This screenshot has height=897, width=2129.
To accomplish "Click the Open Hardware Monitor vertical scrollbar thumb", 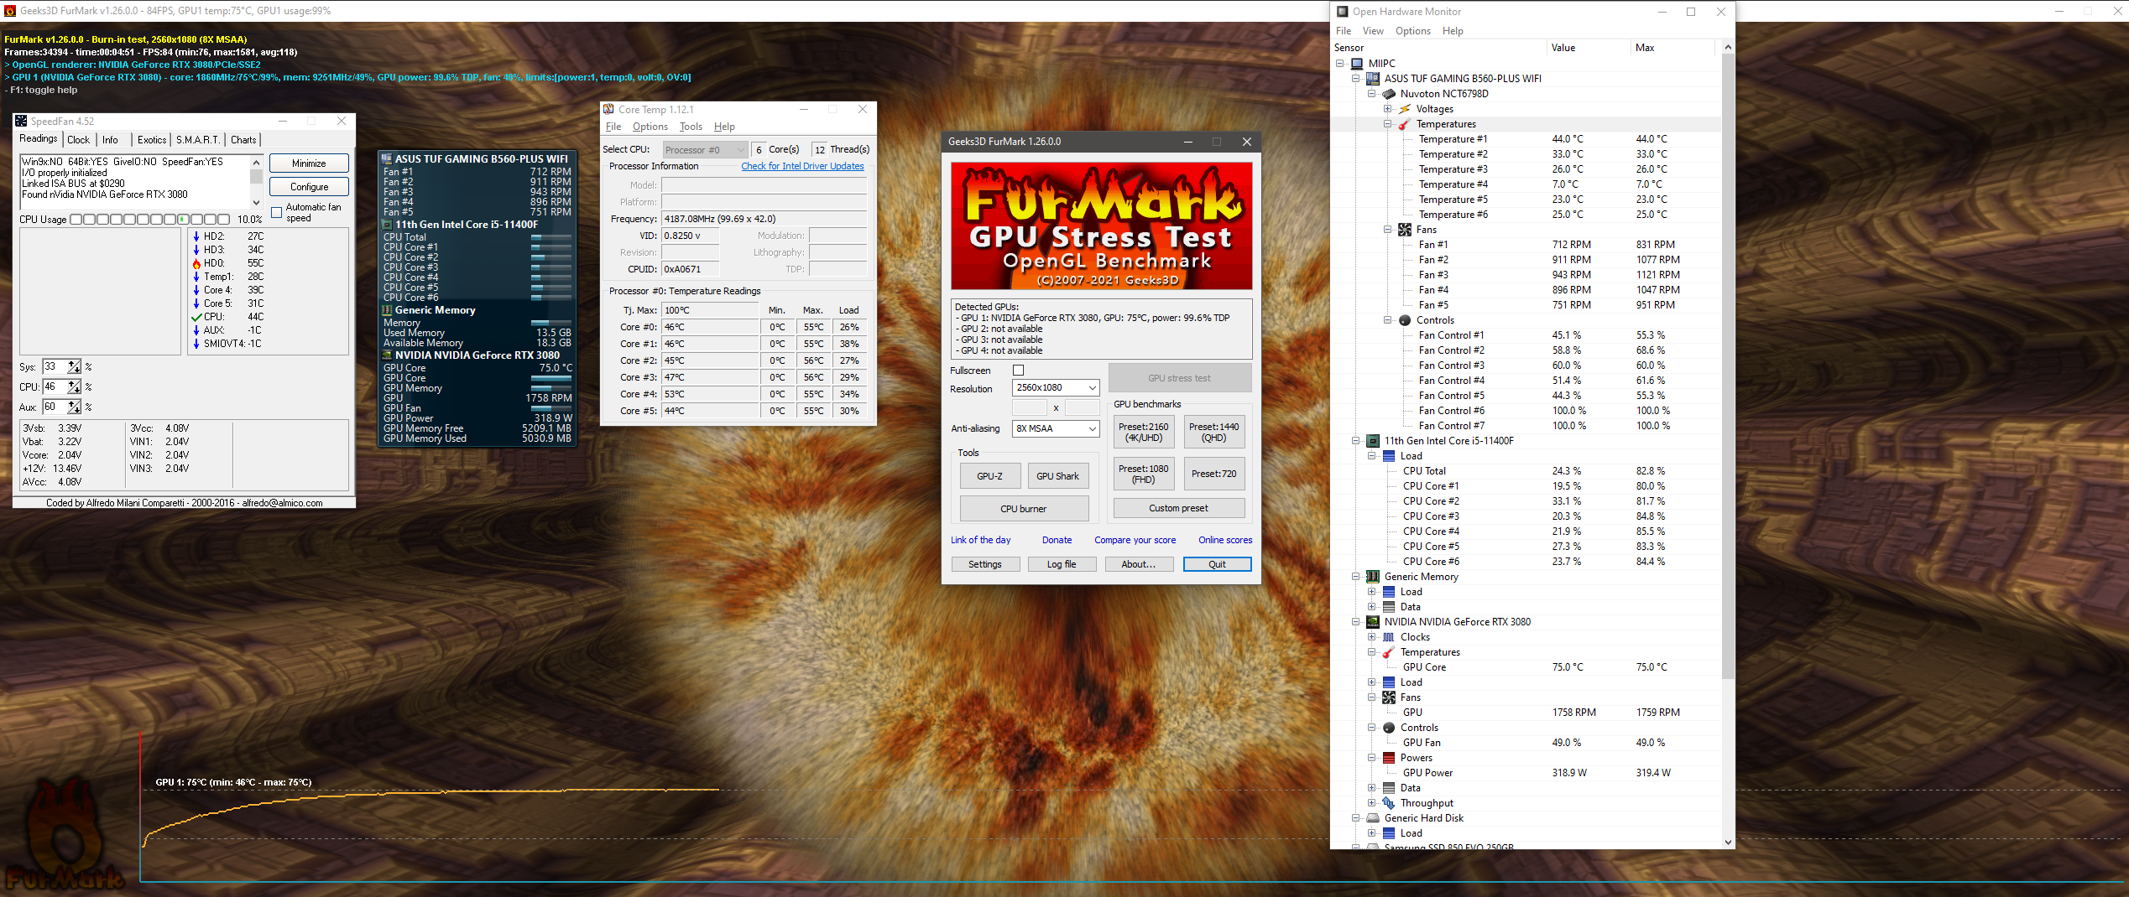I will point(1727,367).
